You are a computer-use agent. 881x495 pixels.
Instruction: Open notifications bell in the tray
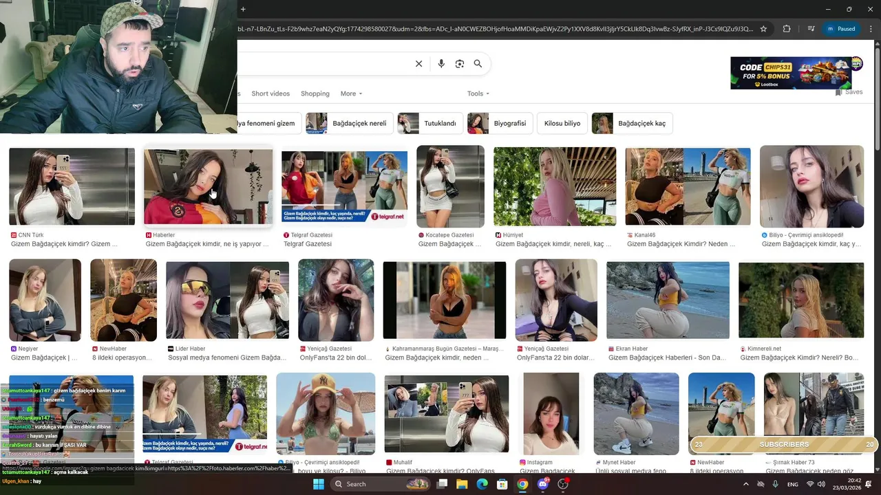click(x=869, y=484)
